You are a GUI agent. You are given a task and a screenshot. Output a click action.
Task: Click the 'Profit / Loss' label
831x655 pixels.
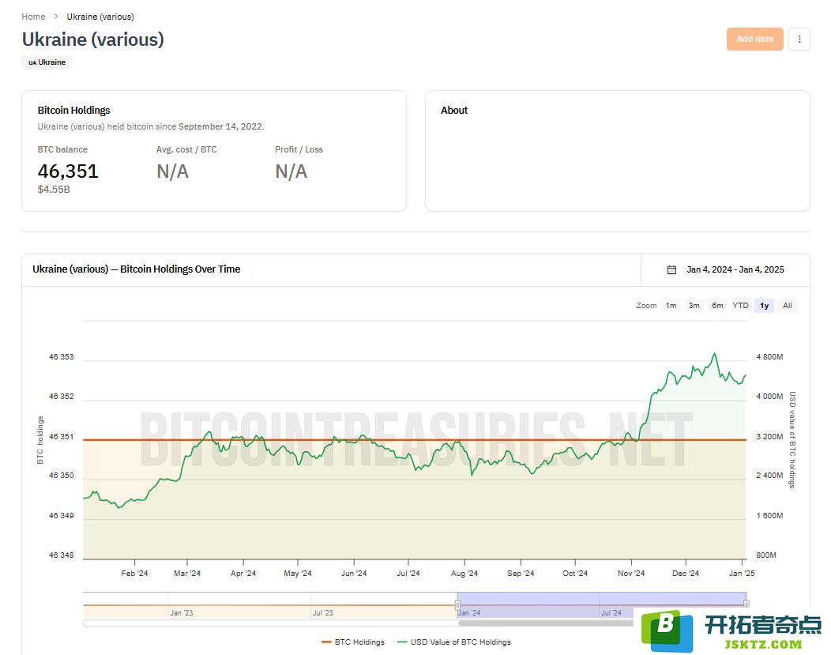tap(299, 149)
